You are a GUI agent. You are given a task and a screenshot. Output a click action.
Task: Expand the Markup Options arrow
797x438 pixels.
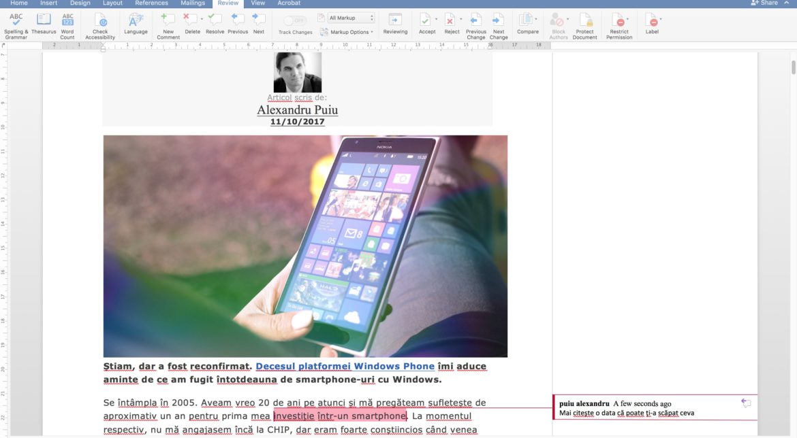[372, 32]
